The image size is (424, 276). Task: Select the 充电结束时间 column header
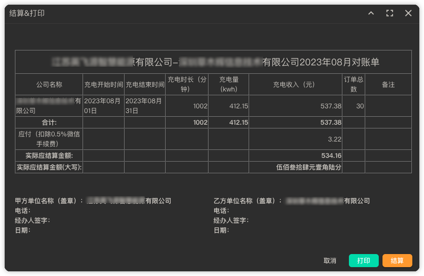pyautogui.click(x=145, y=85)
